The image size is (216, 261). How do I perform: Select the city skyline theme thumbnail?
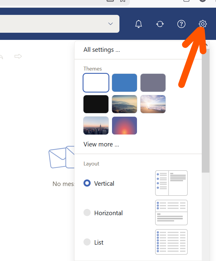coord(96,126)
